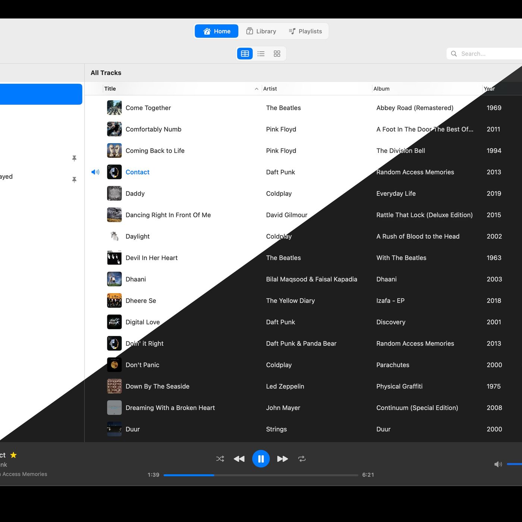Click the Dheere Se track artwork
Screen dimensions: 522x522
click(114, 301)
